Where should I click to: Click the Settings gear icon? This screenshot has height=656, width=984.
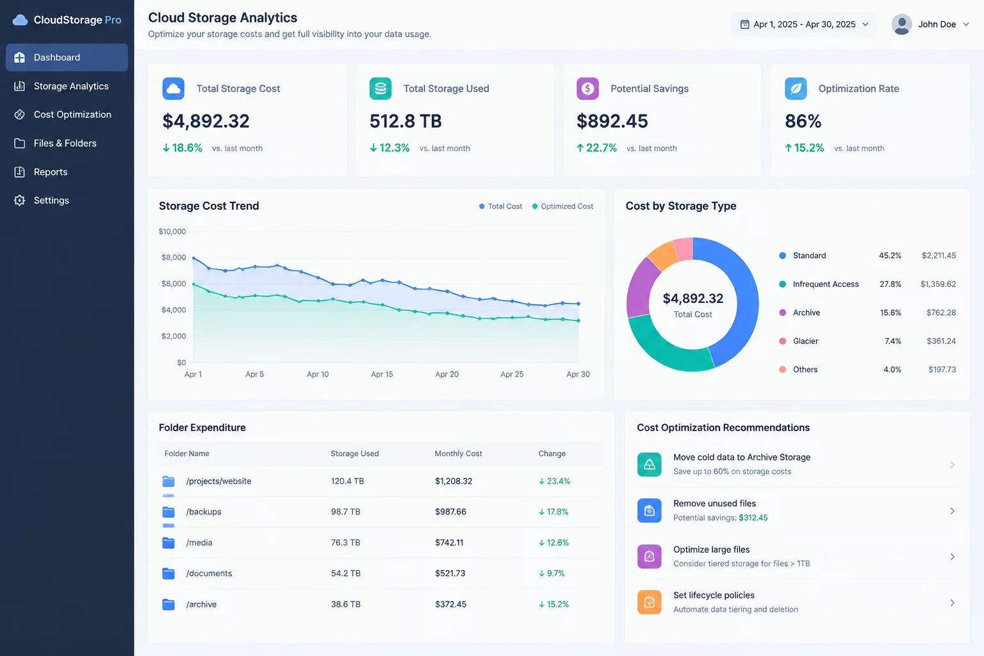click(20, 201)
